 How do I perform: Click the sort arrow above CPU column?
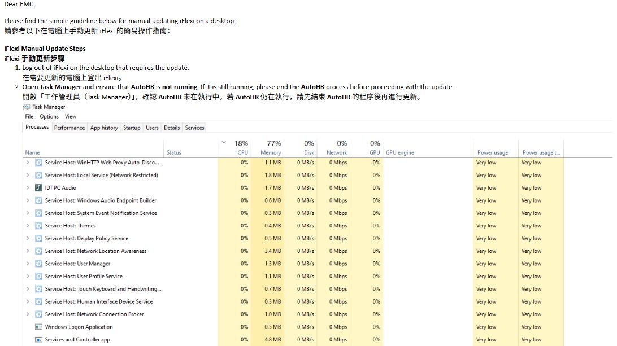pos(224,142)
